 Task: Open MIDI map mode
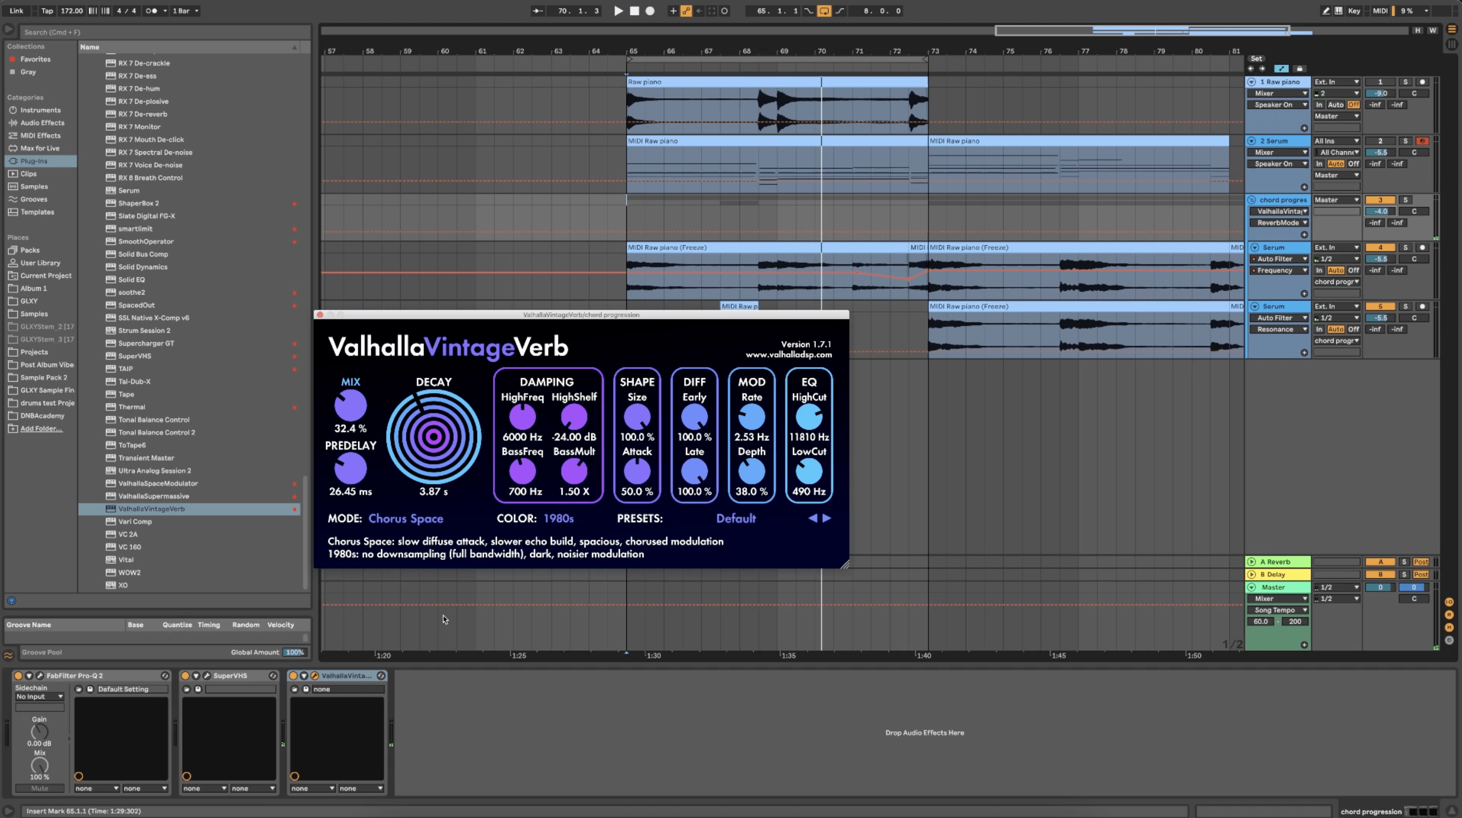coord(1380,11)
